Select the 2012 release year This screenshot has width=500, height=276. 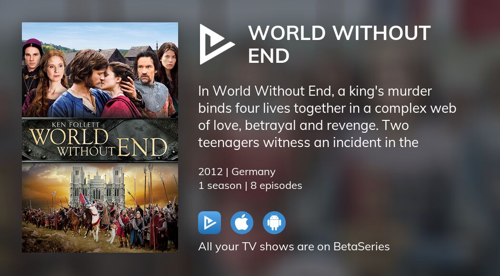[210, 172]
